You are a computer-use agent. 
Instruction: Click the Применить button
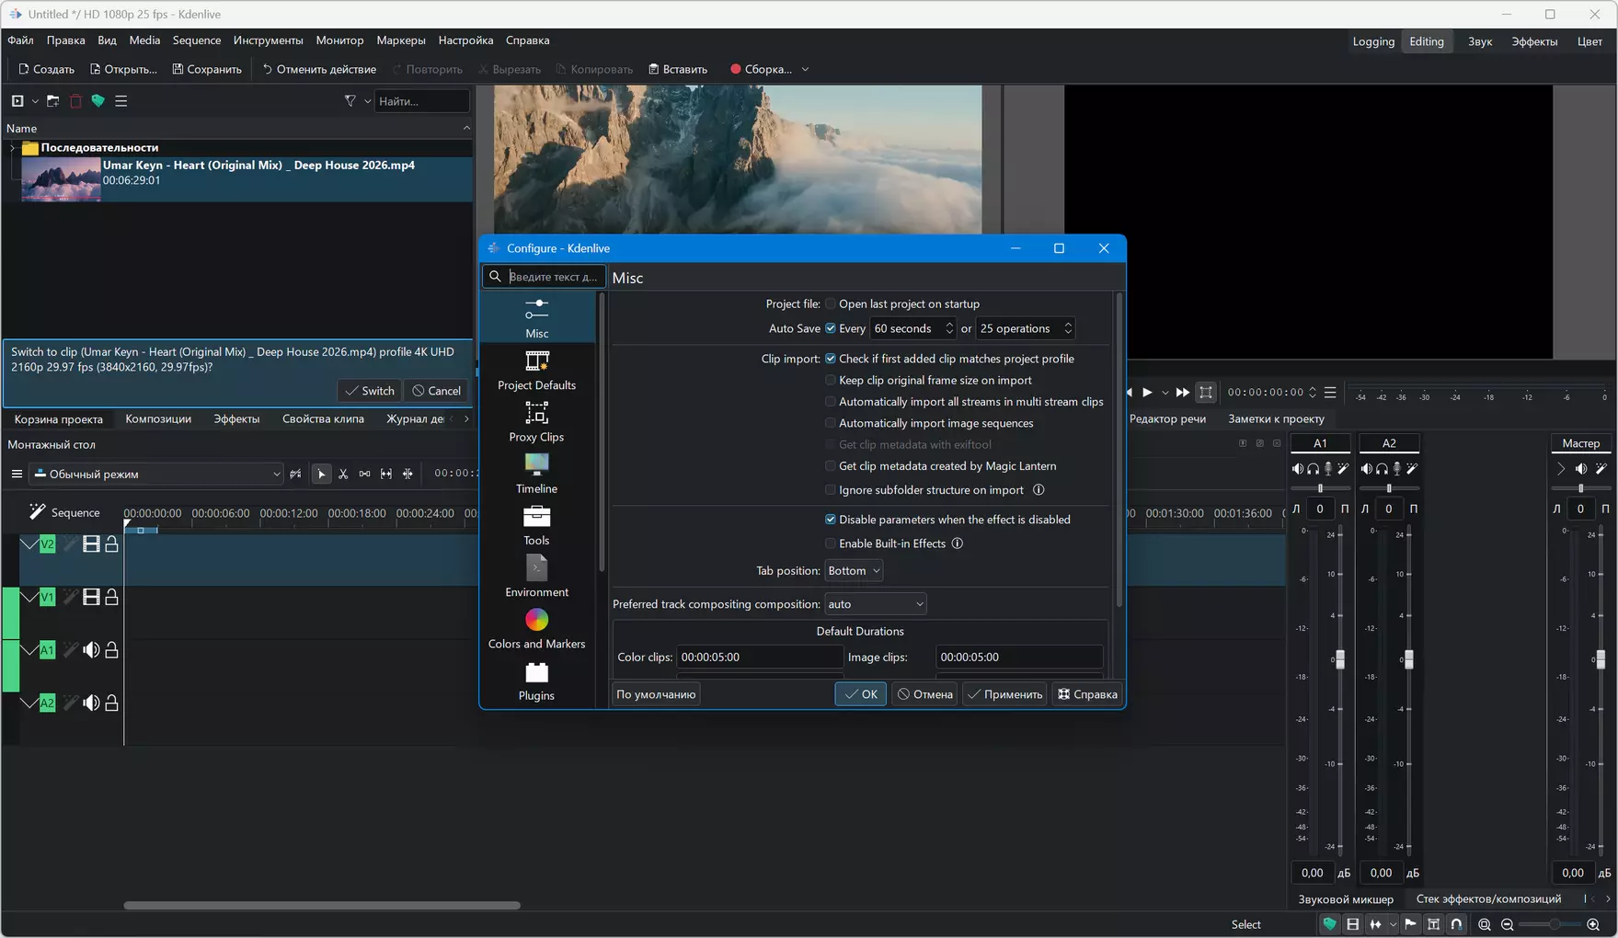[1004, 694]
